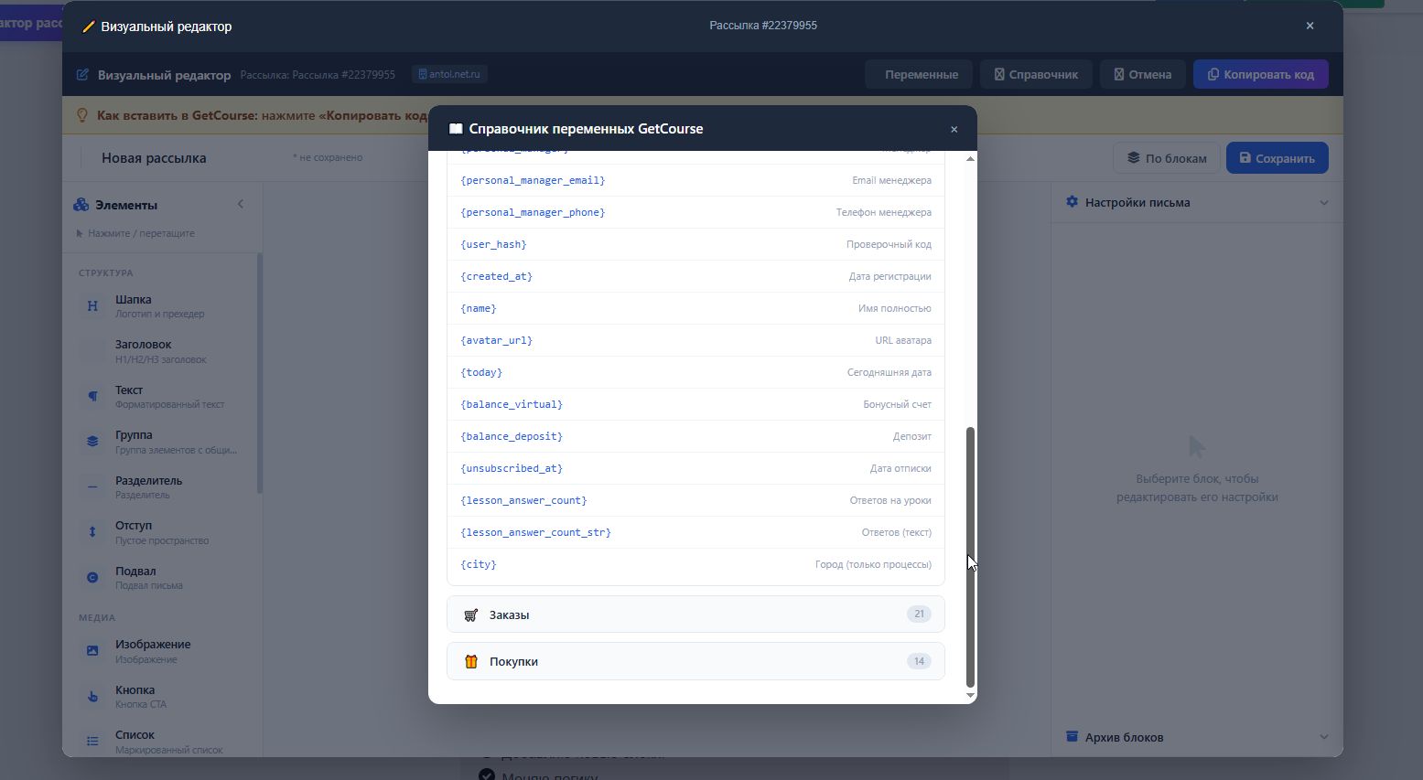
Task: Click the scroll-down arrow of the reference list
Action: [970, 696]
